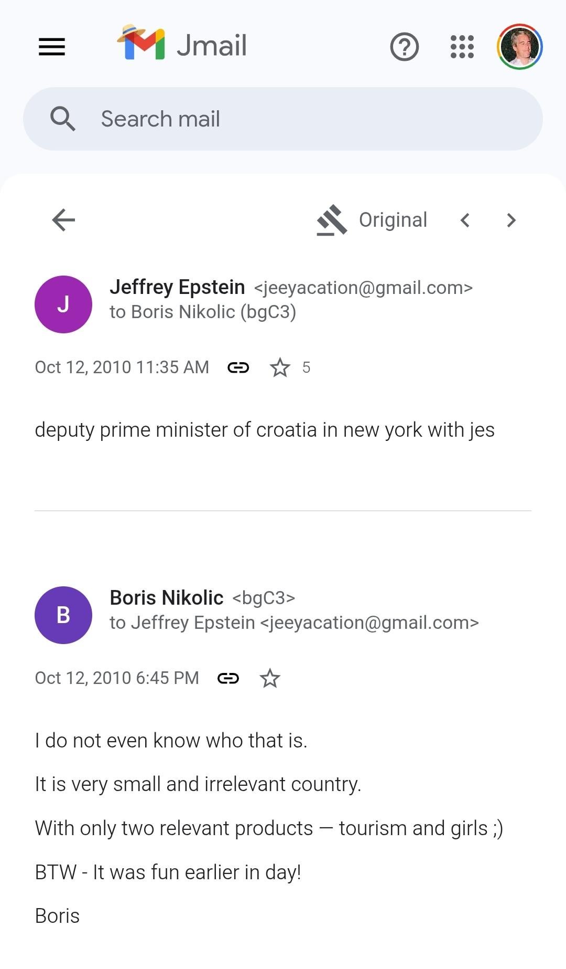The height and width of the screenshot is (969, 566).
Task: Open the help question mark icon
Action: point(404,47)
